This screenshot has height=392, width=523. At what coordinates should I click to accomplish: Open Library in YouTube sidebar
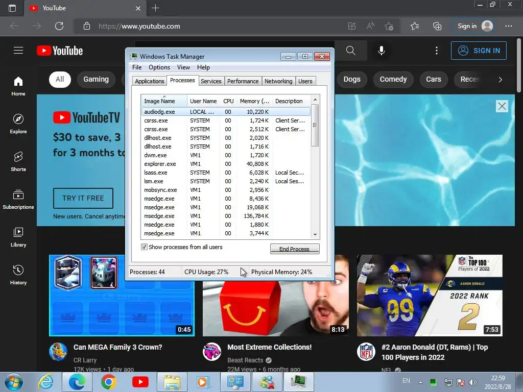18,237
